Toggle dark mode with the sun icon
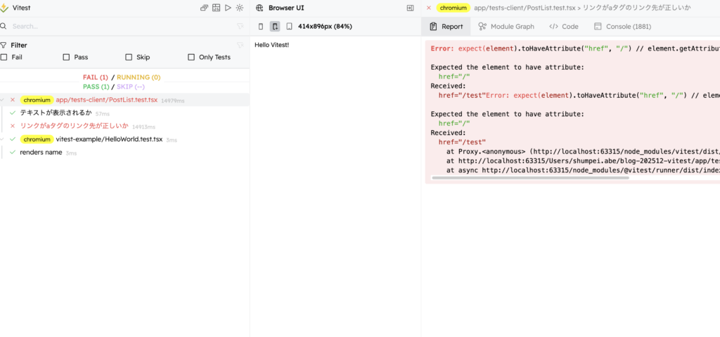The height and width of the screenshot is (337, 720). click(240, 8)
